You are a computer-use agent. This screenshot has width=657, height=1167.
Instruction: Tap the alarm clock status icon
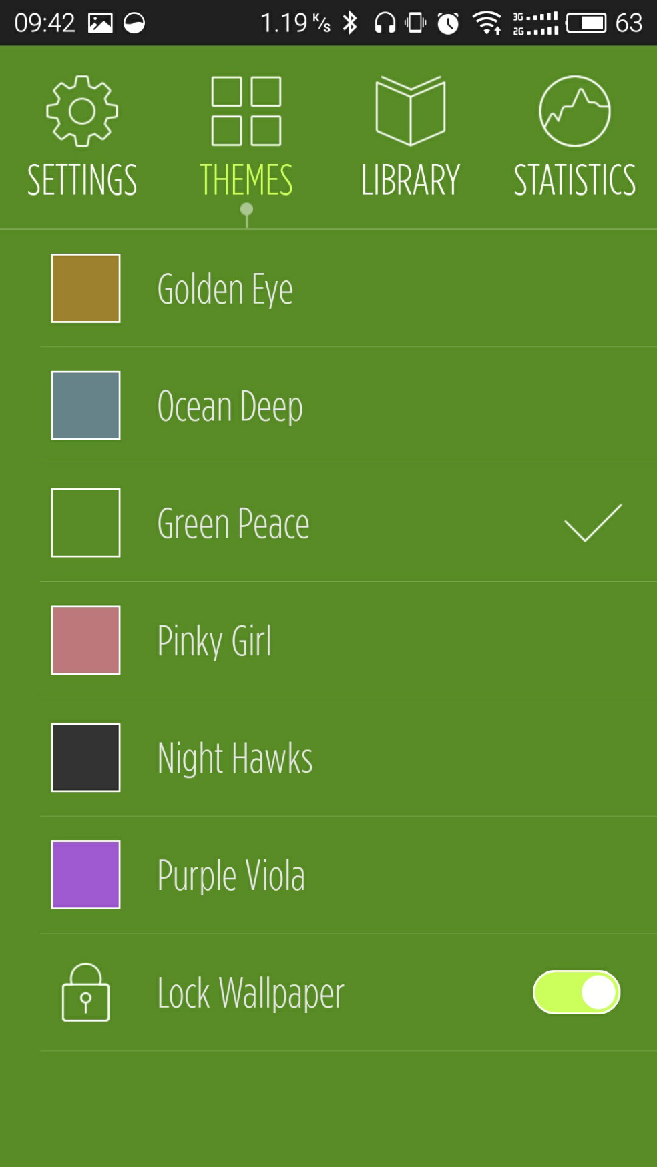[448, 23]
